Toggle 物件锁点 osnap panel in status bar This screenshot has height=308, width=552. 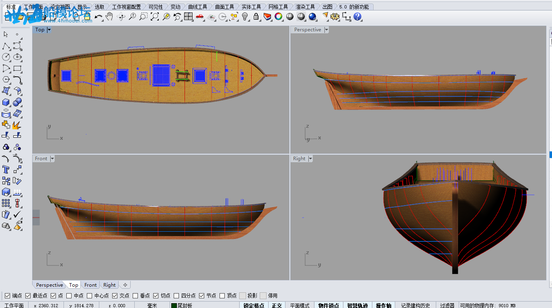329,306
